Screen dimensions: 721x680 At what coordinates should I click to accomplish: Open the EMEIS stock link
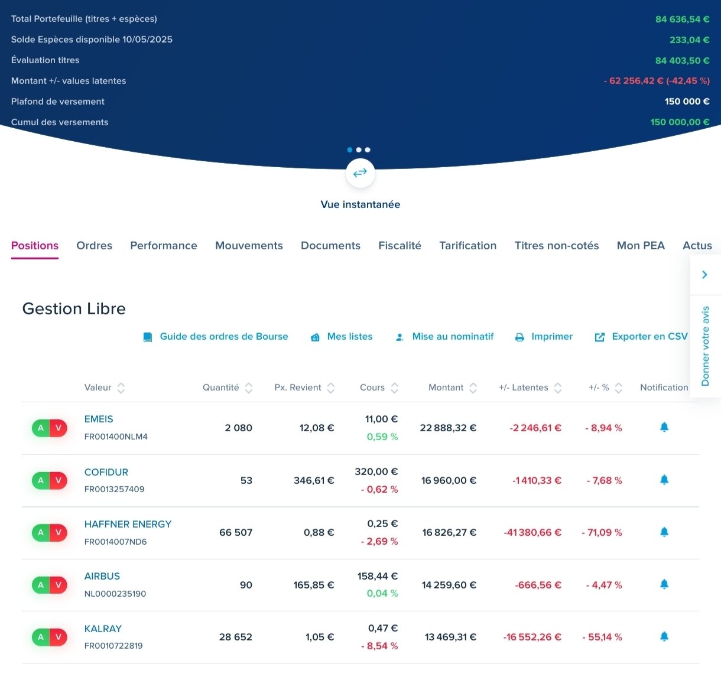pos(99,419)
